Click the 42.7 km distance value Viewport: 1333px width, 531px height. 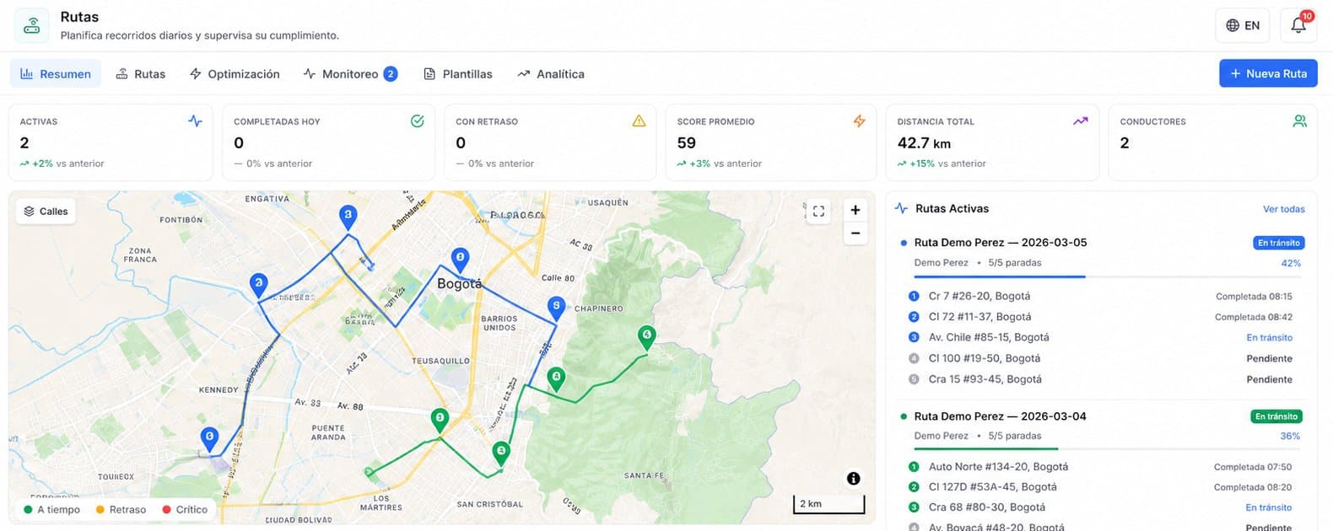click(x=924, y=143)
